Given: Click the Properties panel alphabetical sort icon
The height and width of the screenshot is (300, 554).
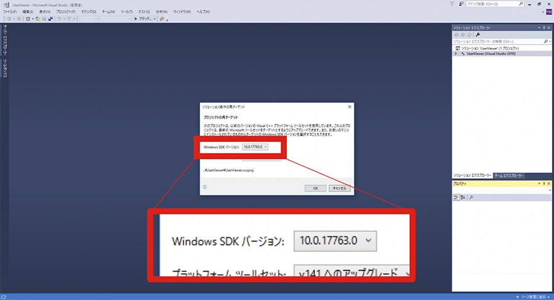Looking at the screenshot, I should 462,198.
